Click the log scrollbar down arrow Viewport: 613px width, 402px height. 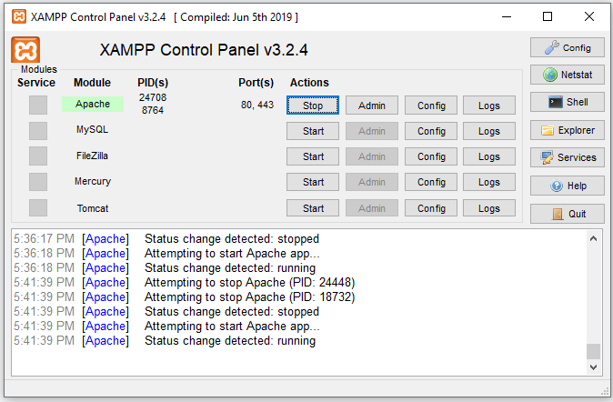(594, 367)
